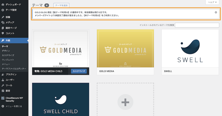222x116 pixels.
Task: Open メニュー submenu item
Action: pos(6,64)
